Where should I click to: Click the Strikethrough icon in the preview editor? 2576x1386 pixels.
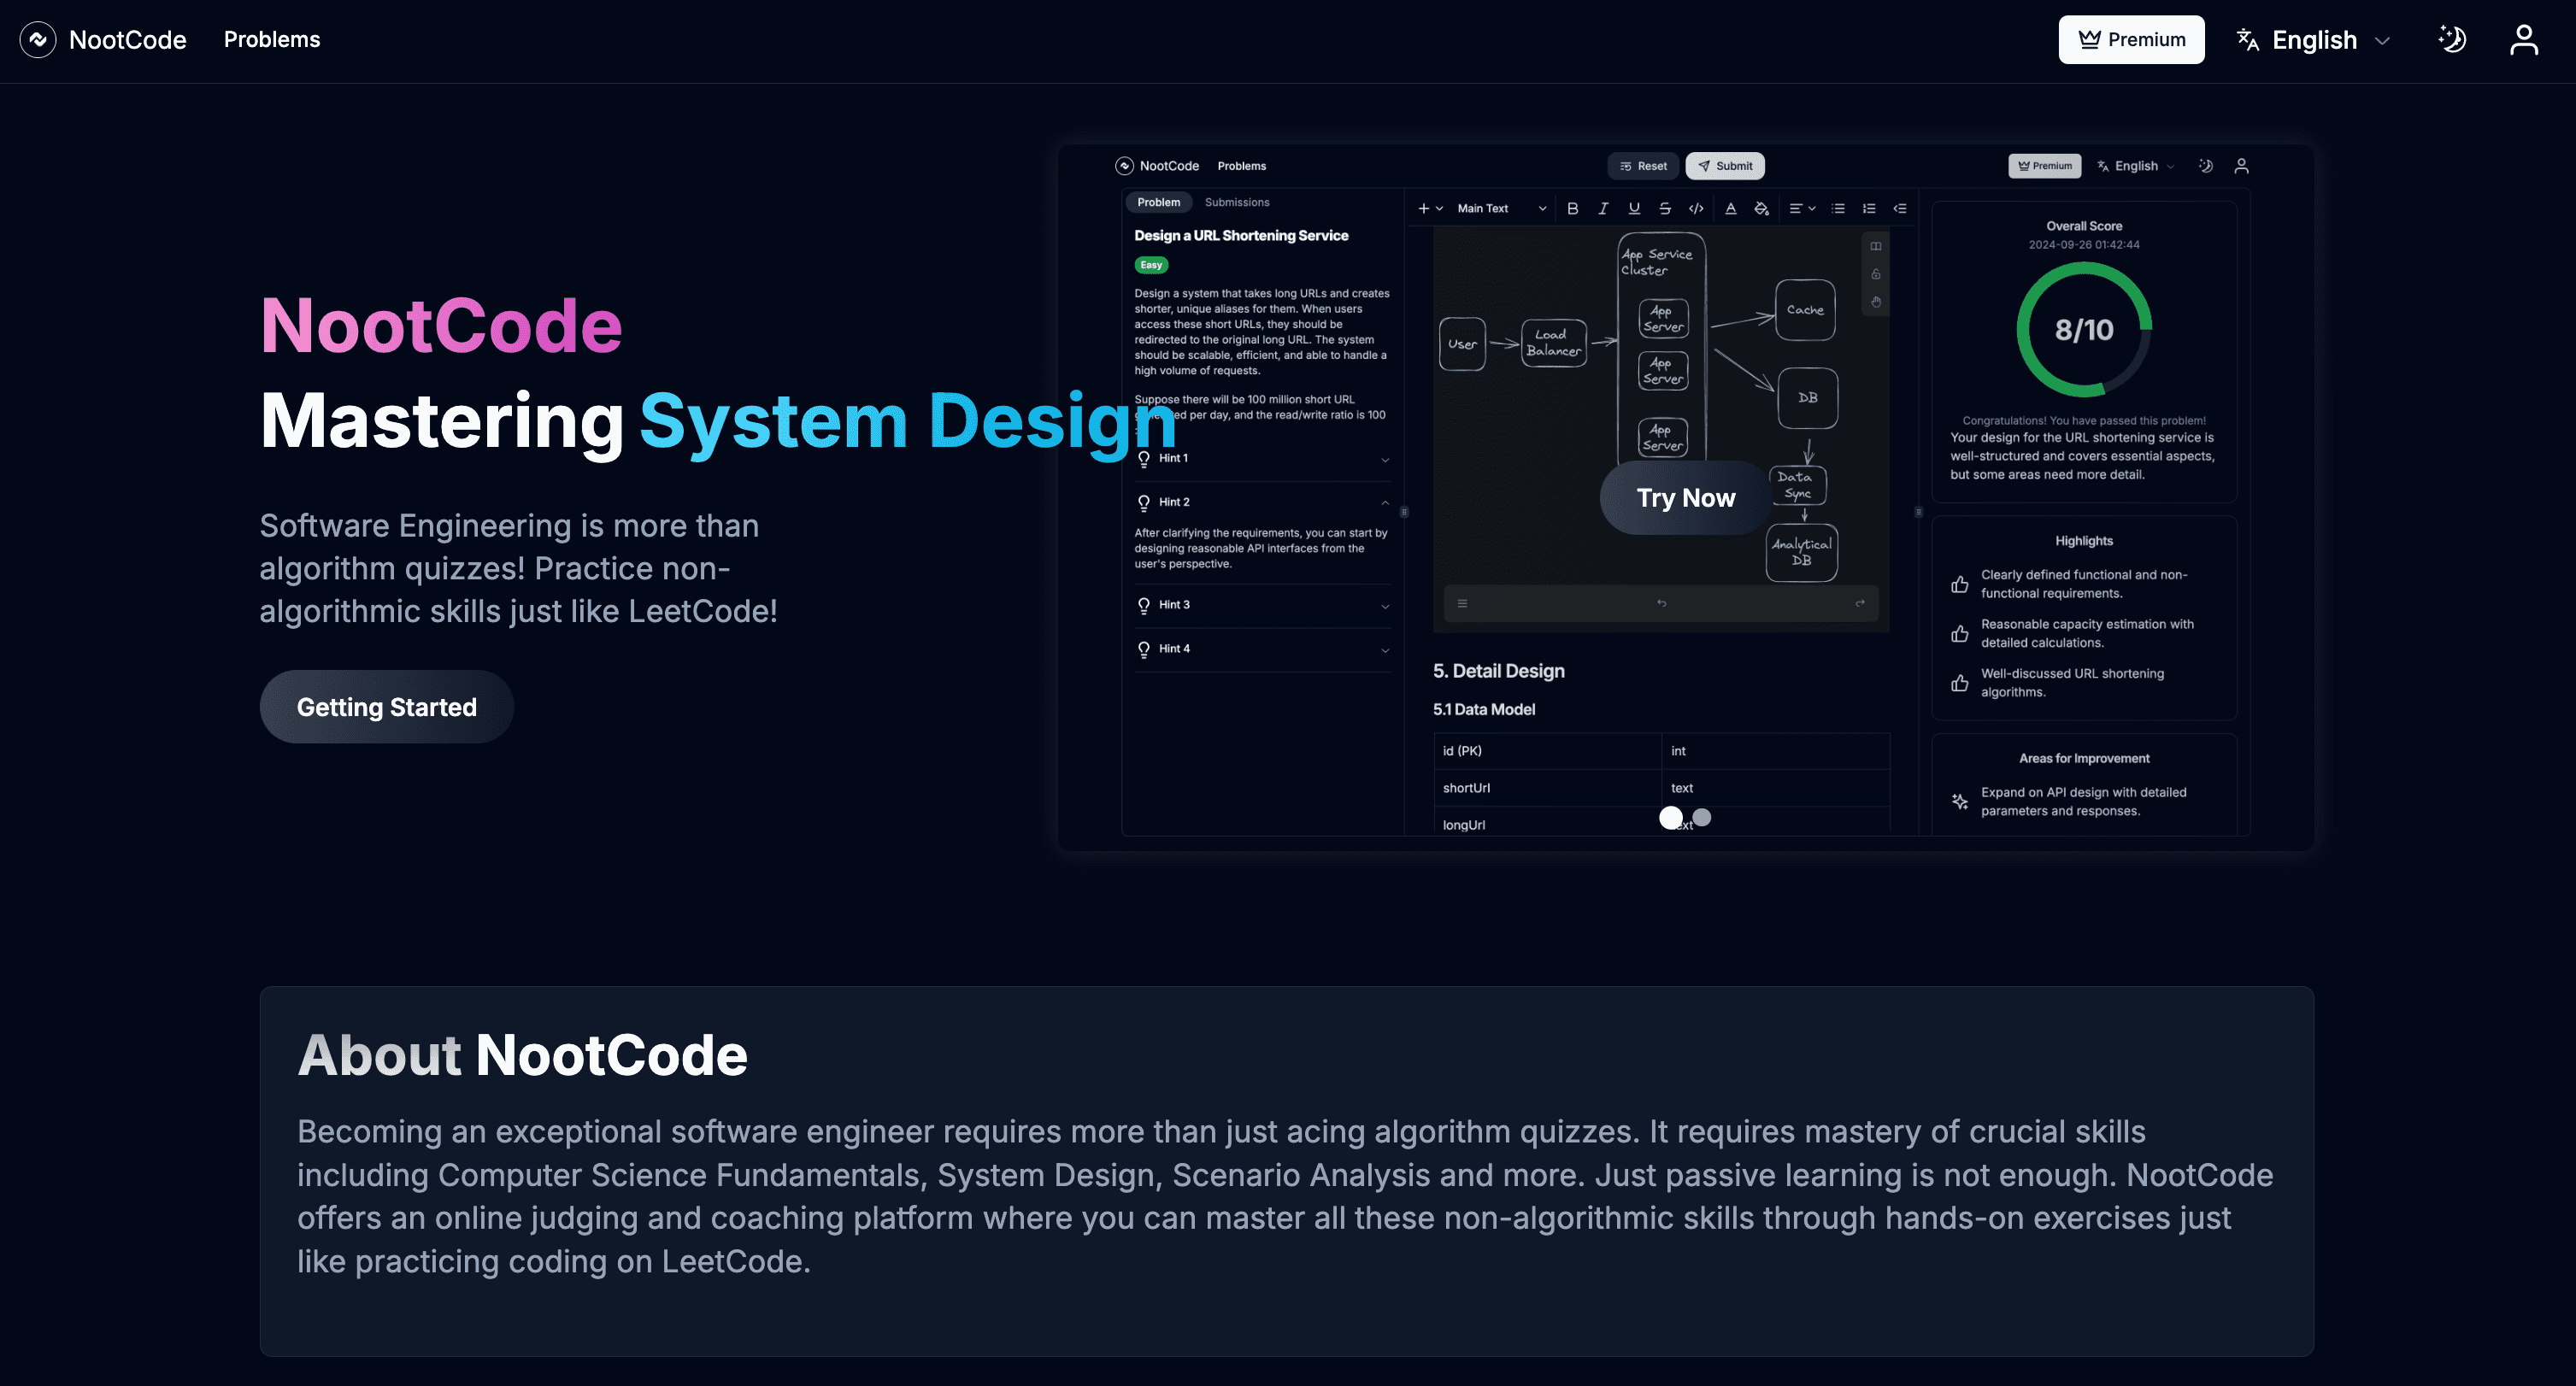1665,208
